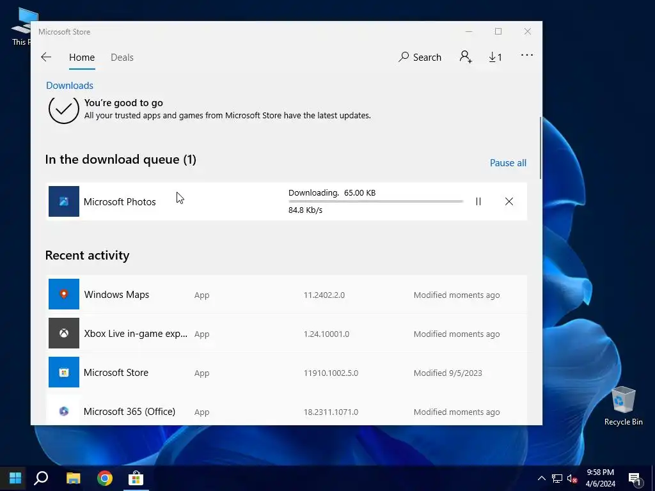
Task: Open the Windows Start menu
Action: pos(15,478)
